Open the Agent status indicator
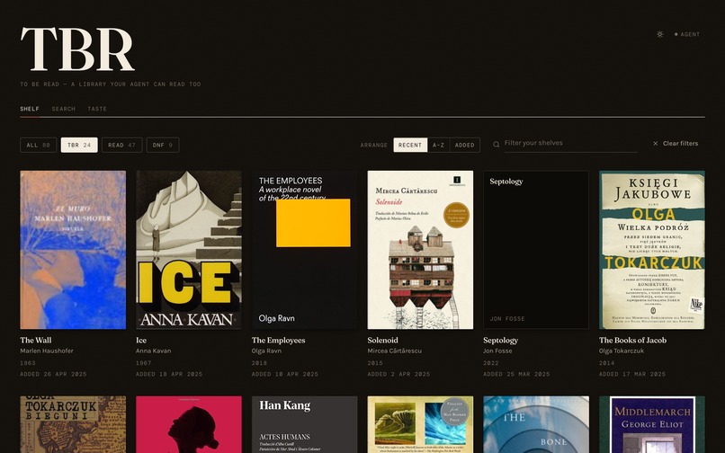The image size is (725, 453). pyautogui.click(x=687, y=34)
